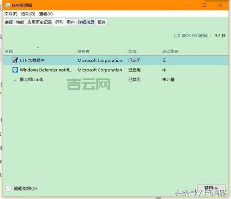
Task: Click the CTF 加载程序 pen icon
Action: coord(15,60)
